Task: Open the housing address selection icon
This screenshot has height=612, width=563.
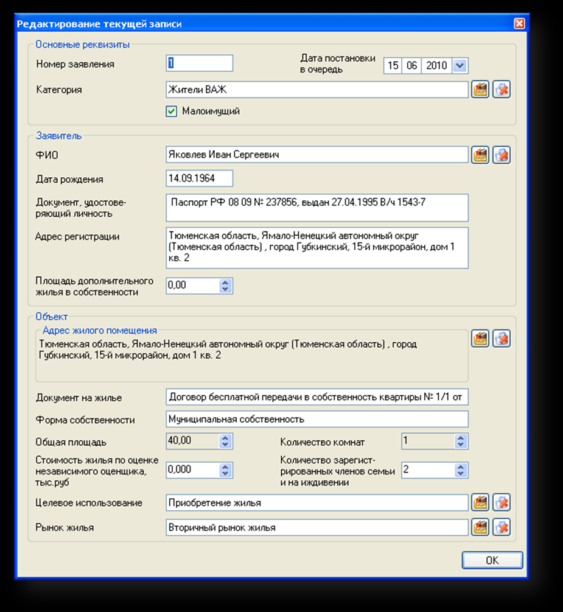Action: tap(480, 339)
